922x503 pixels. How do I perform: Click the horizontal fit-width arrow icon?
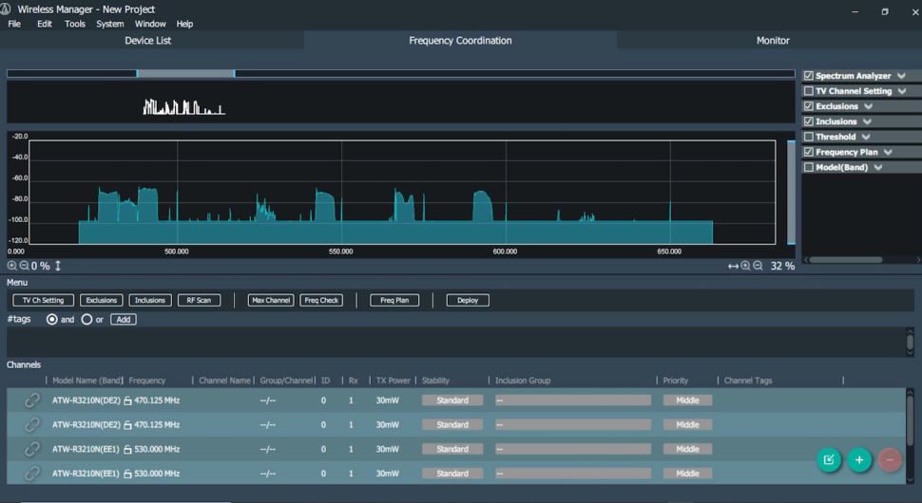[x=733, y=267]
